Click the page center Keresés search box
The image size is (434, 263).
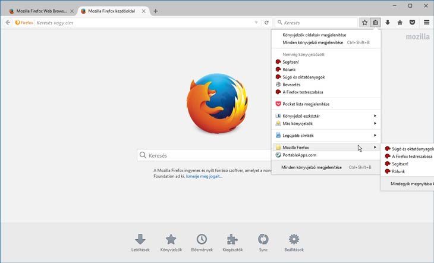[204, 155]
